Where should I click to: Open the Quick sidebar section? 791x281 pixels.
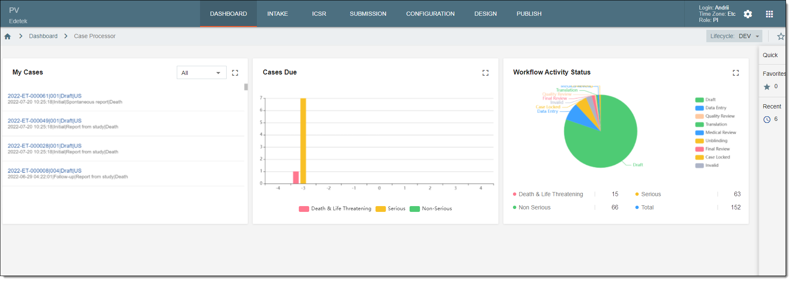[x=770, y=55]
